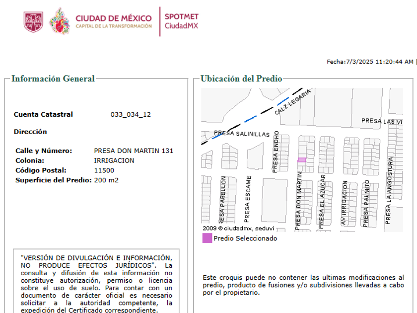Click the PRESA LAS VI street label on map
417x313 pixels.
click(x=382, y=121)
